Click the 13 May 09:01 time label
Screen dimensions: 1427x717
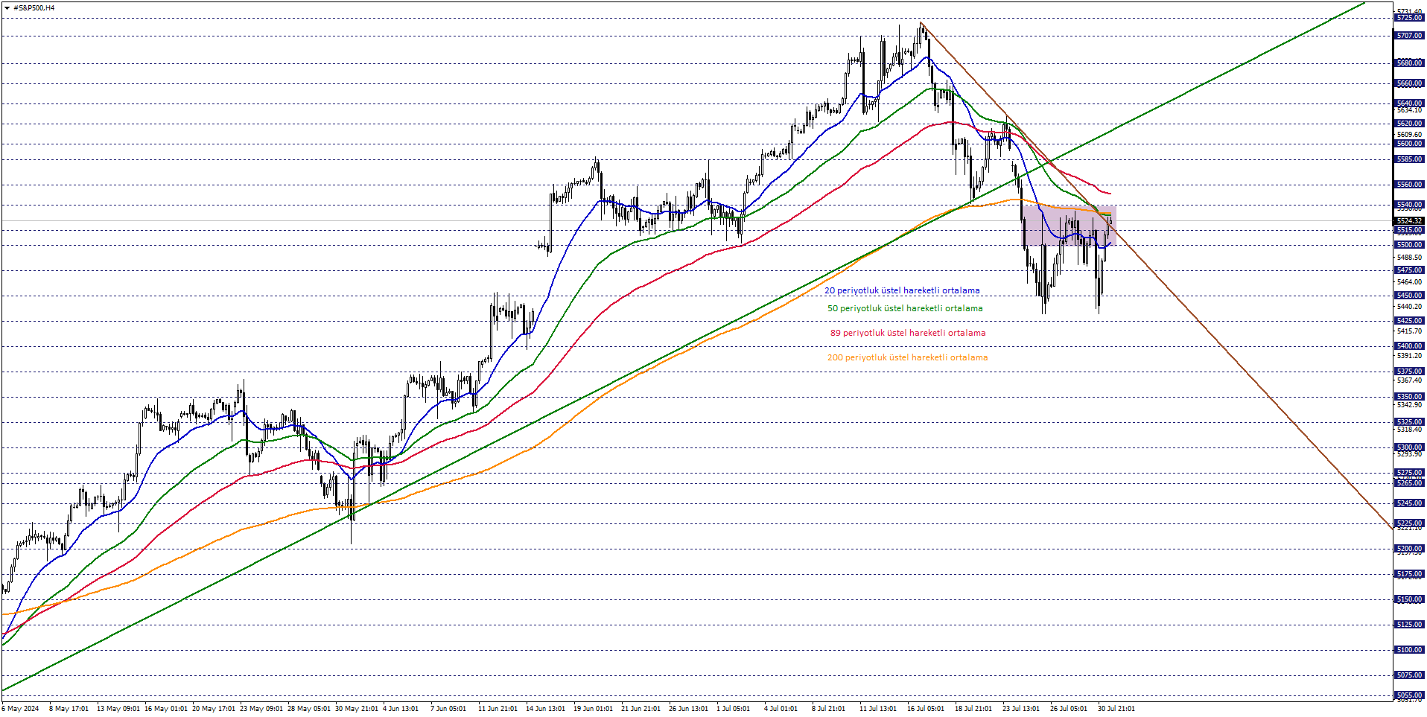[118, 709]
